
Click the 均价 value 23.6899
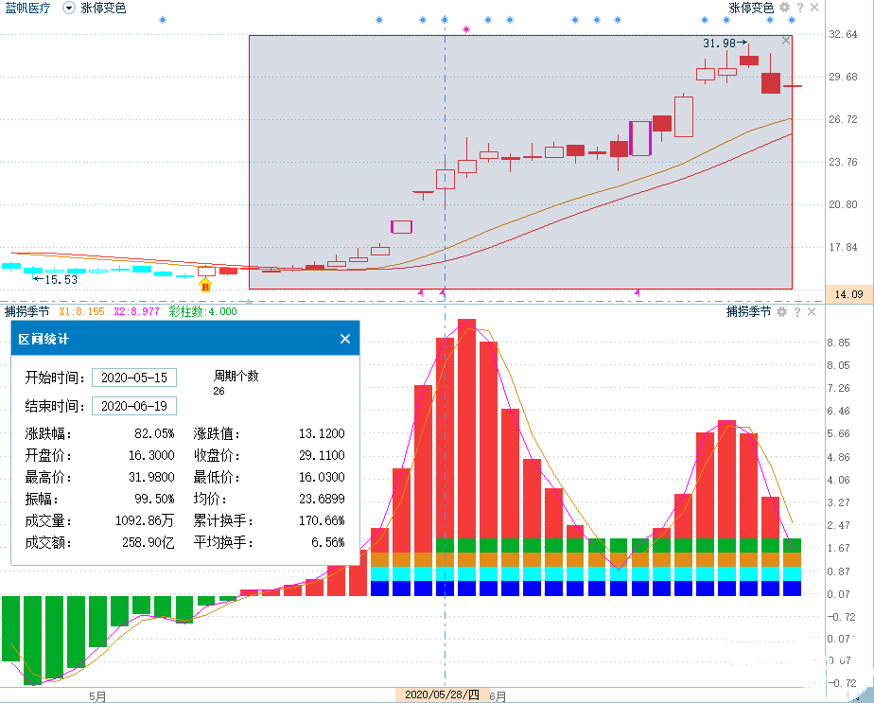pyautogui.click(x=322, y=499)
